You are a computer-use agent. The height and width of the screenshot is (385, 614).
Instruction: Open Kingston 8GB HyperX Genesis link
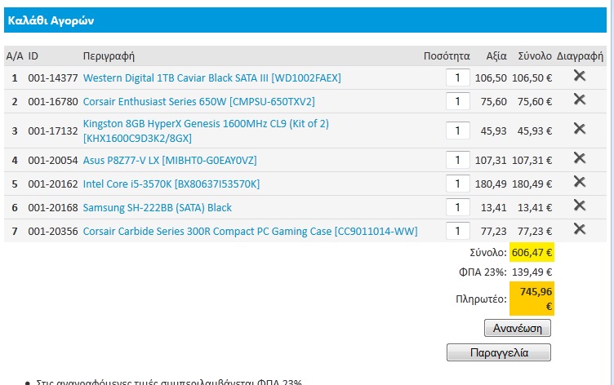(206, 131)
